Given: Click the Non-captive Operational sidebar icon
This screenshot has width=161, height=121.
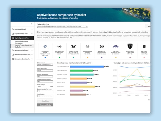Looking at the screenshot, I should (13, 59).
